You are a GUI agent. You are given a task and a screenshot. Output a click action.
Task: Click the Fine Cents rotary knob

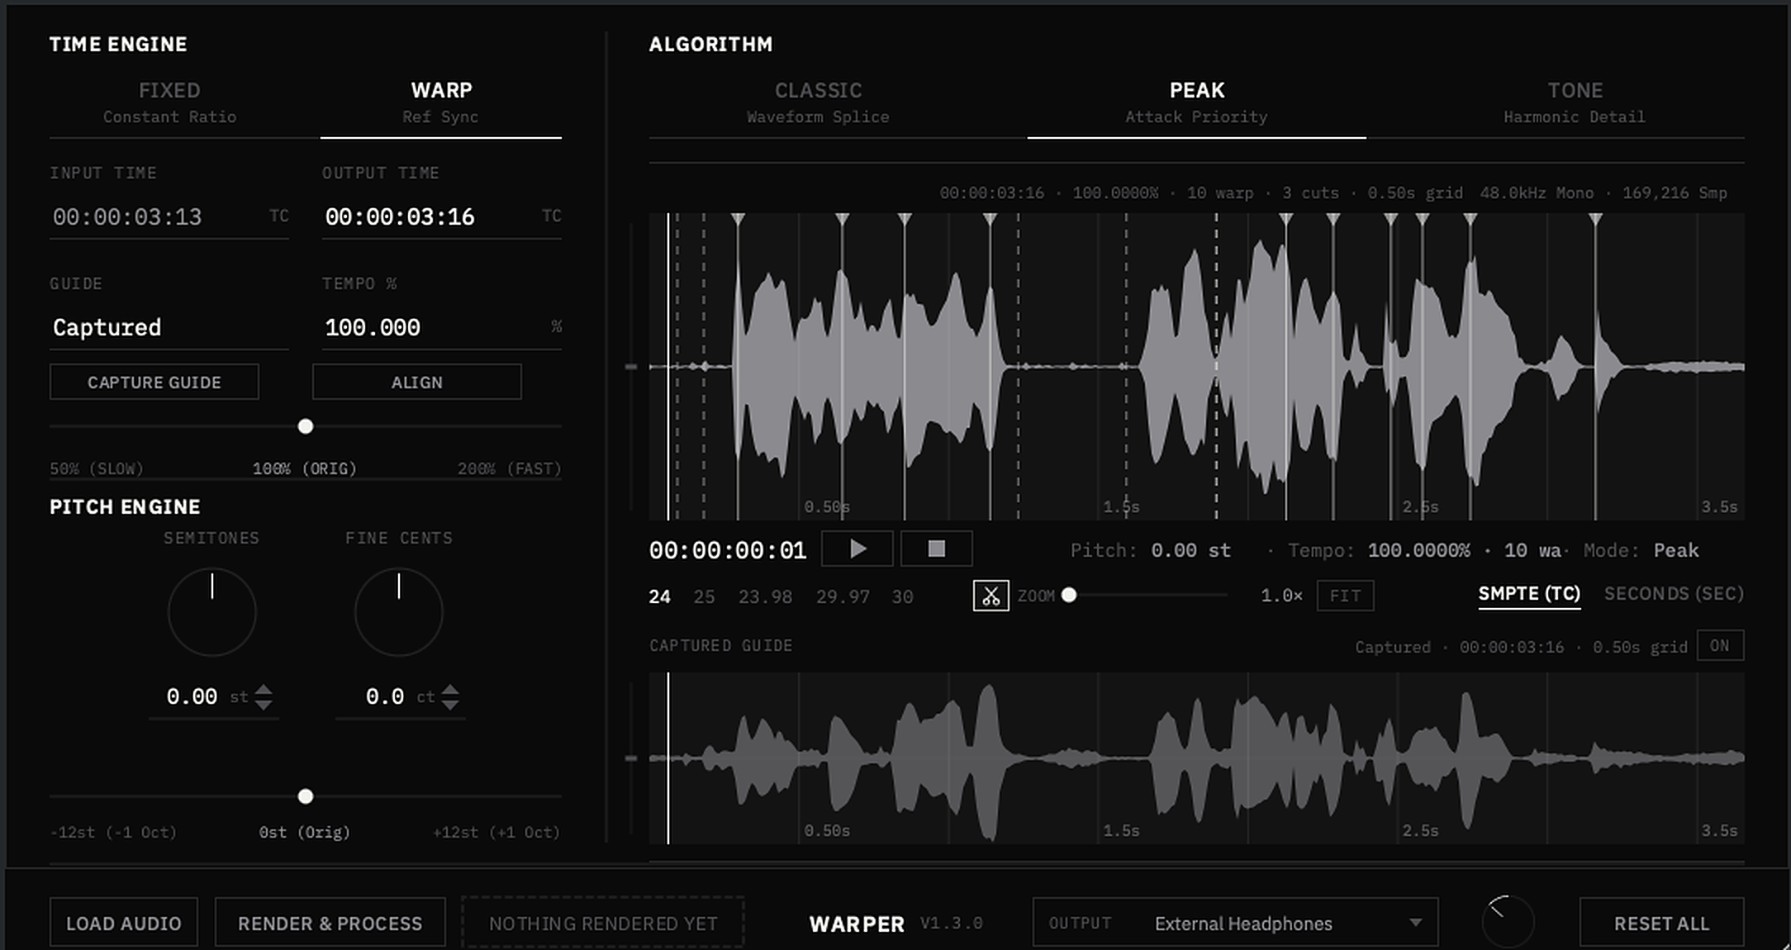399,612
